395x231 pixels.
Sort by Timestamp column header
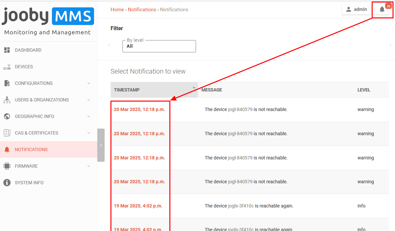click(x=127, y=90)
